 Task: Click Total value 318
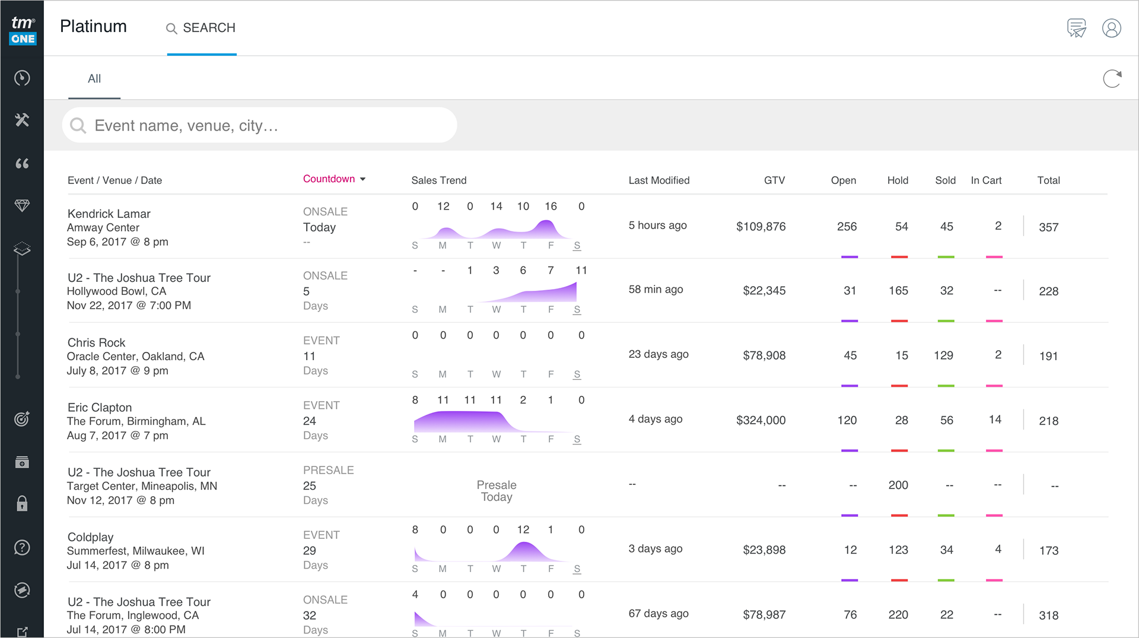coord(1048,615)
